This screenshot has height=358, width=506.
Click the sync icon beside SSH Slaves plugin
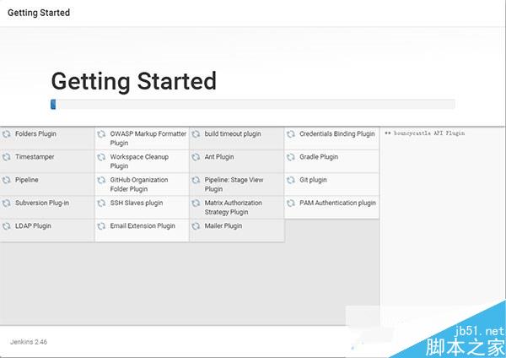tap(101, 203)
